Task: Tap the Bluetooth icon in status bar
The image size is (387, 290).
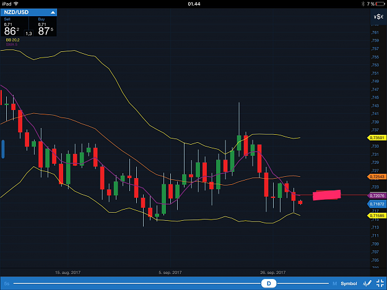Action: (x=363, y=4)
